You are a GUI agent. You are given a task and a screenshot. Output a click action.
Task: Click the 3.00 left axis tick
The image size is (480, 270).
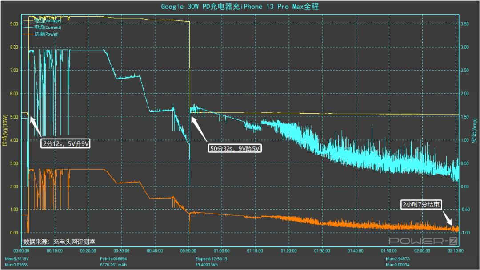[14, 163]
